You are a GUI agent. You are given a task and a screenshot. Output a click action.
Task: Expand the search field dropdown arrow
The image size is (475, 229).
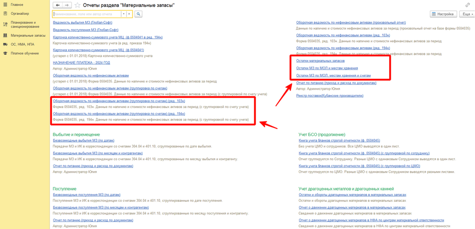124,14
